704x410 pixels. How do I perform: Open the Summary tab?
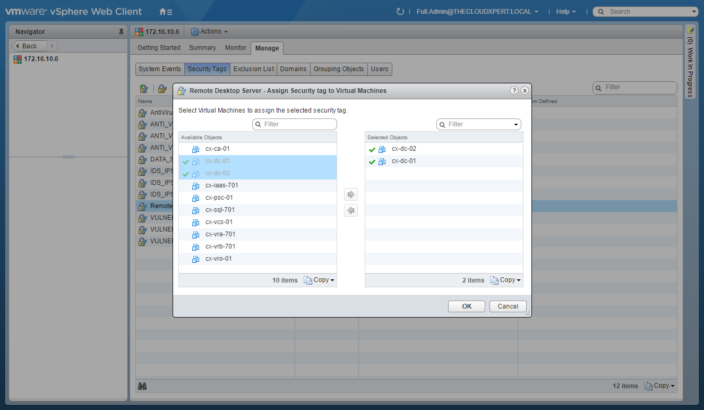(202, 48)
